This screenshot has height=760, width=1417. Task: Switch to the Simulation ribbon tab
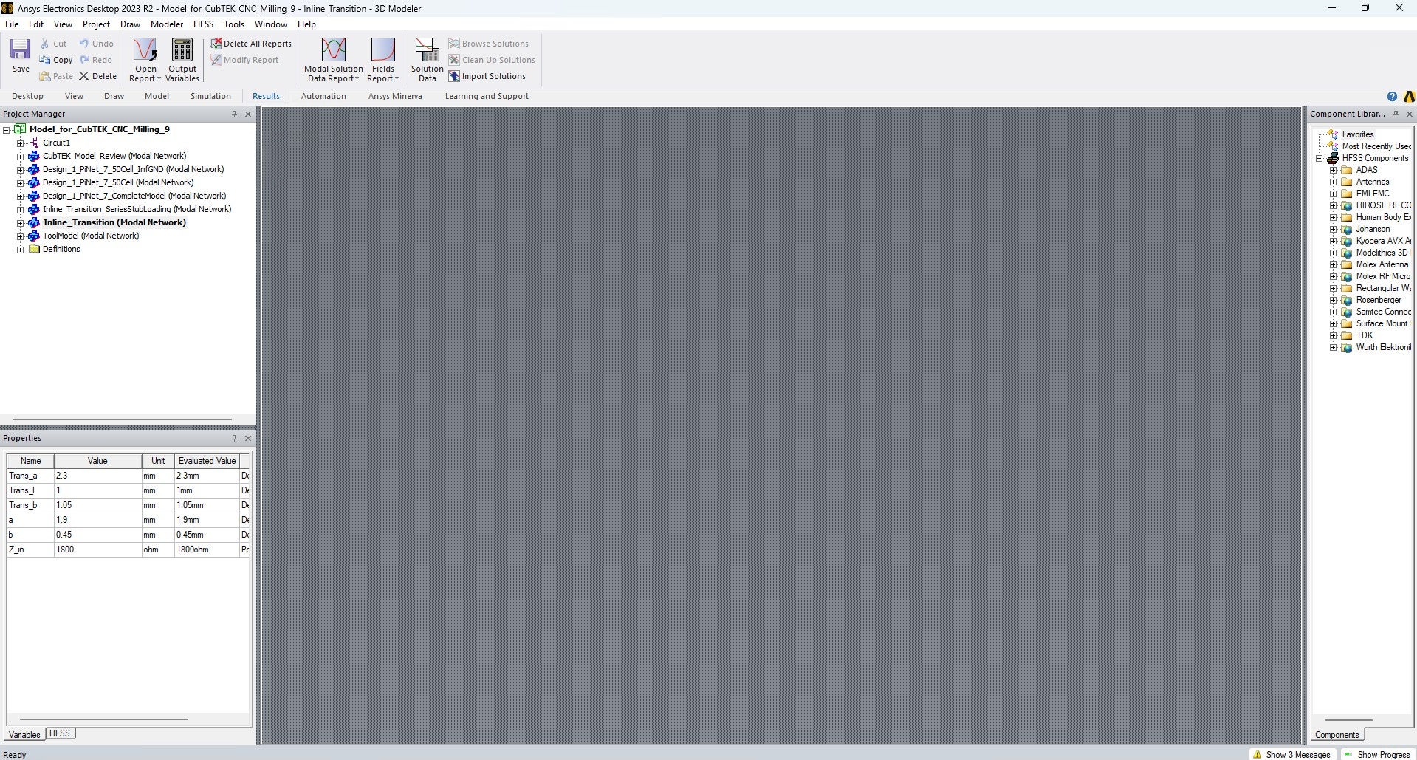210,96
